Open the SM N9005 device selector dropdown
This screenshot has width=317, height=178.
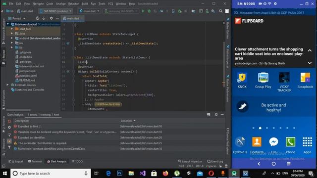coord(55,11)
